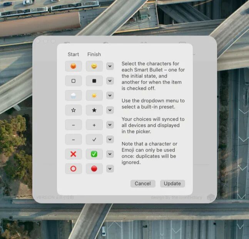The width and height of the screenshot is (249, 239).
Task: Choose the solid black star Finish bullet
Action: point(94,110)
